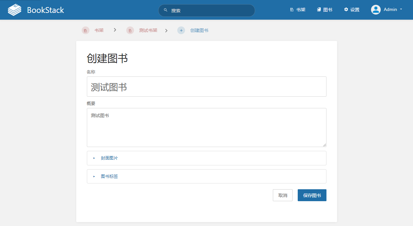
Task: Focus the 名称 name input field
Action: [x=206, y=86]
